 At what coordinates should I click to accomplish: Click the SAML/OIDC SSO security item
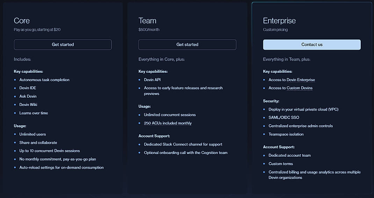pos(284,118)
